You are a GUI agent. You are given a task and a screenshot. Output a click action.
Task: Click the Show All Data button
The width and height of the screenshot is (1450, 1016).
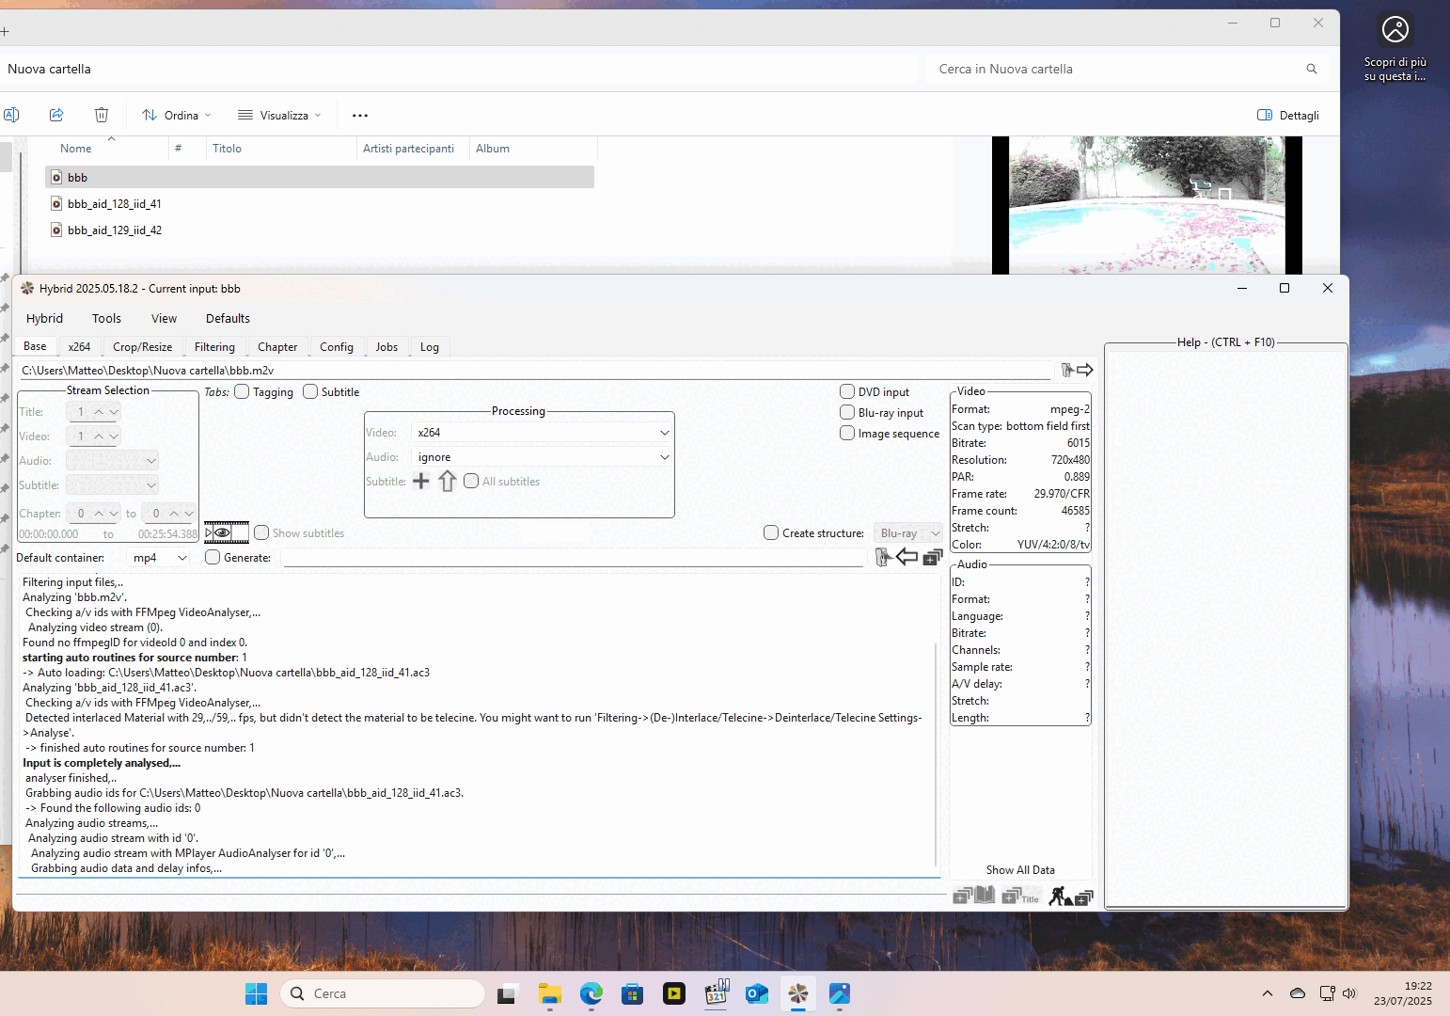(1020, 870)
